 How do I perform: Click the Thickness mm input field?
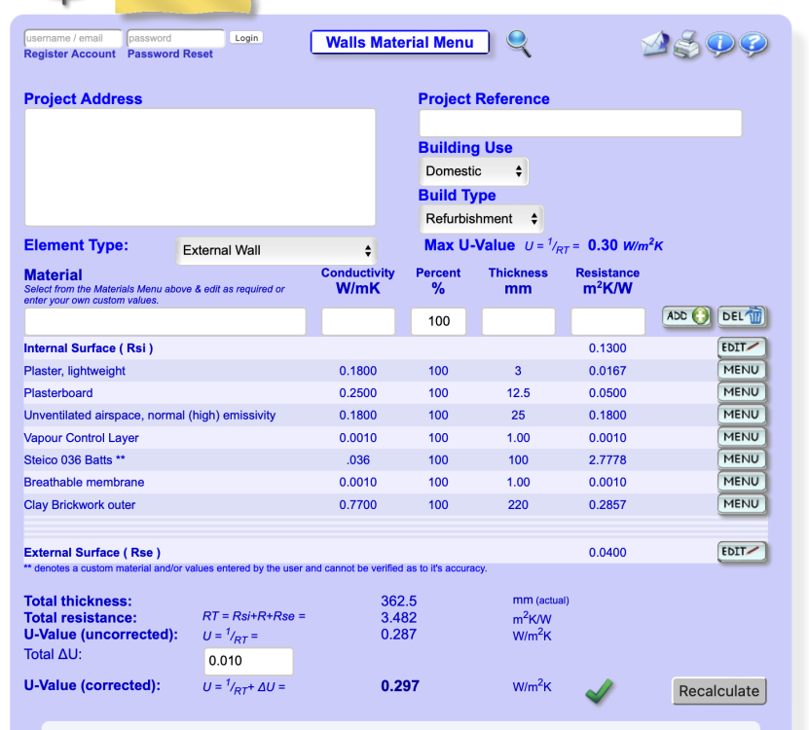(519, 321)
